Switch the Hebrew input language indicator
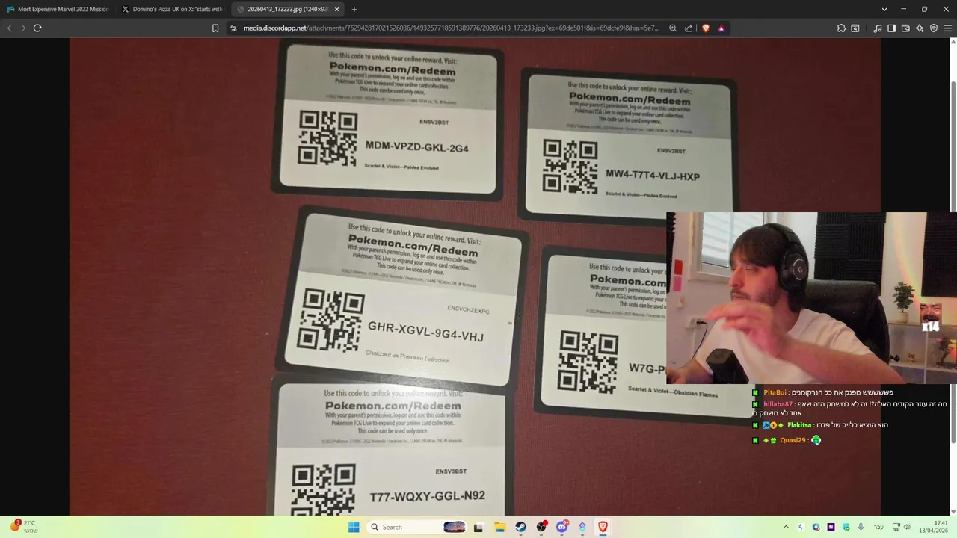957x538 pixels. 878,527
